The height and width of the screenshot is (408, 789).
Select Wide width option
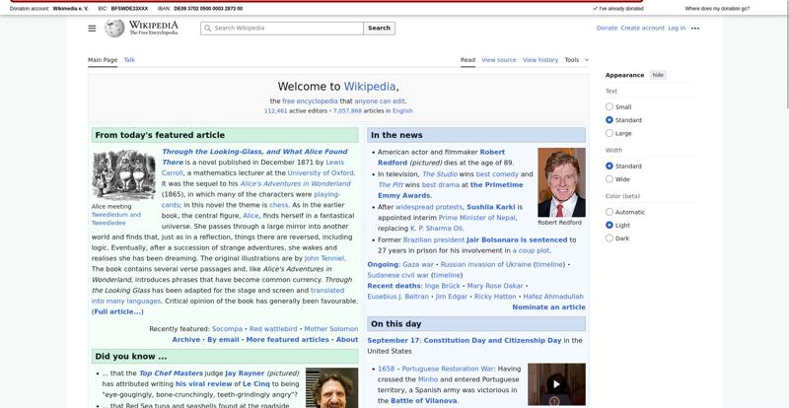tap(610, 179)
